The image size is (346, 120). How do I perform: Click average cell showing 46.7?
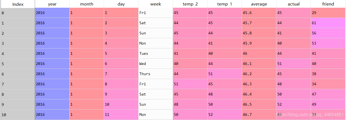(259, 114)
